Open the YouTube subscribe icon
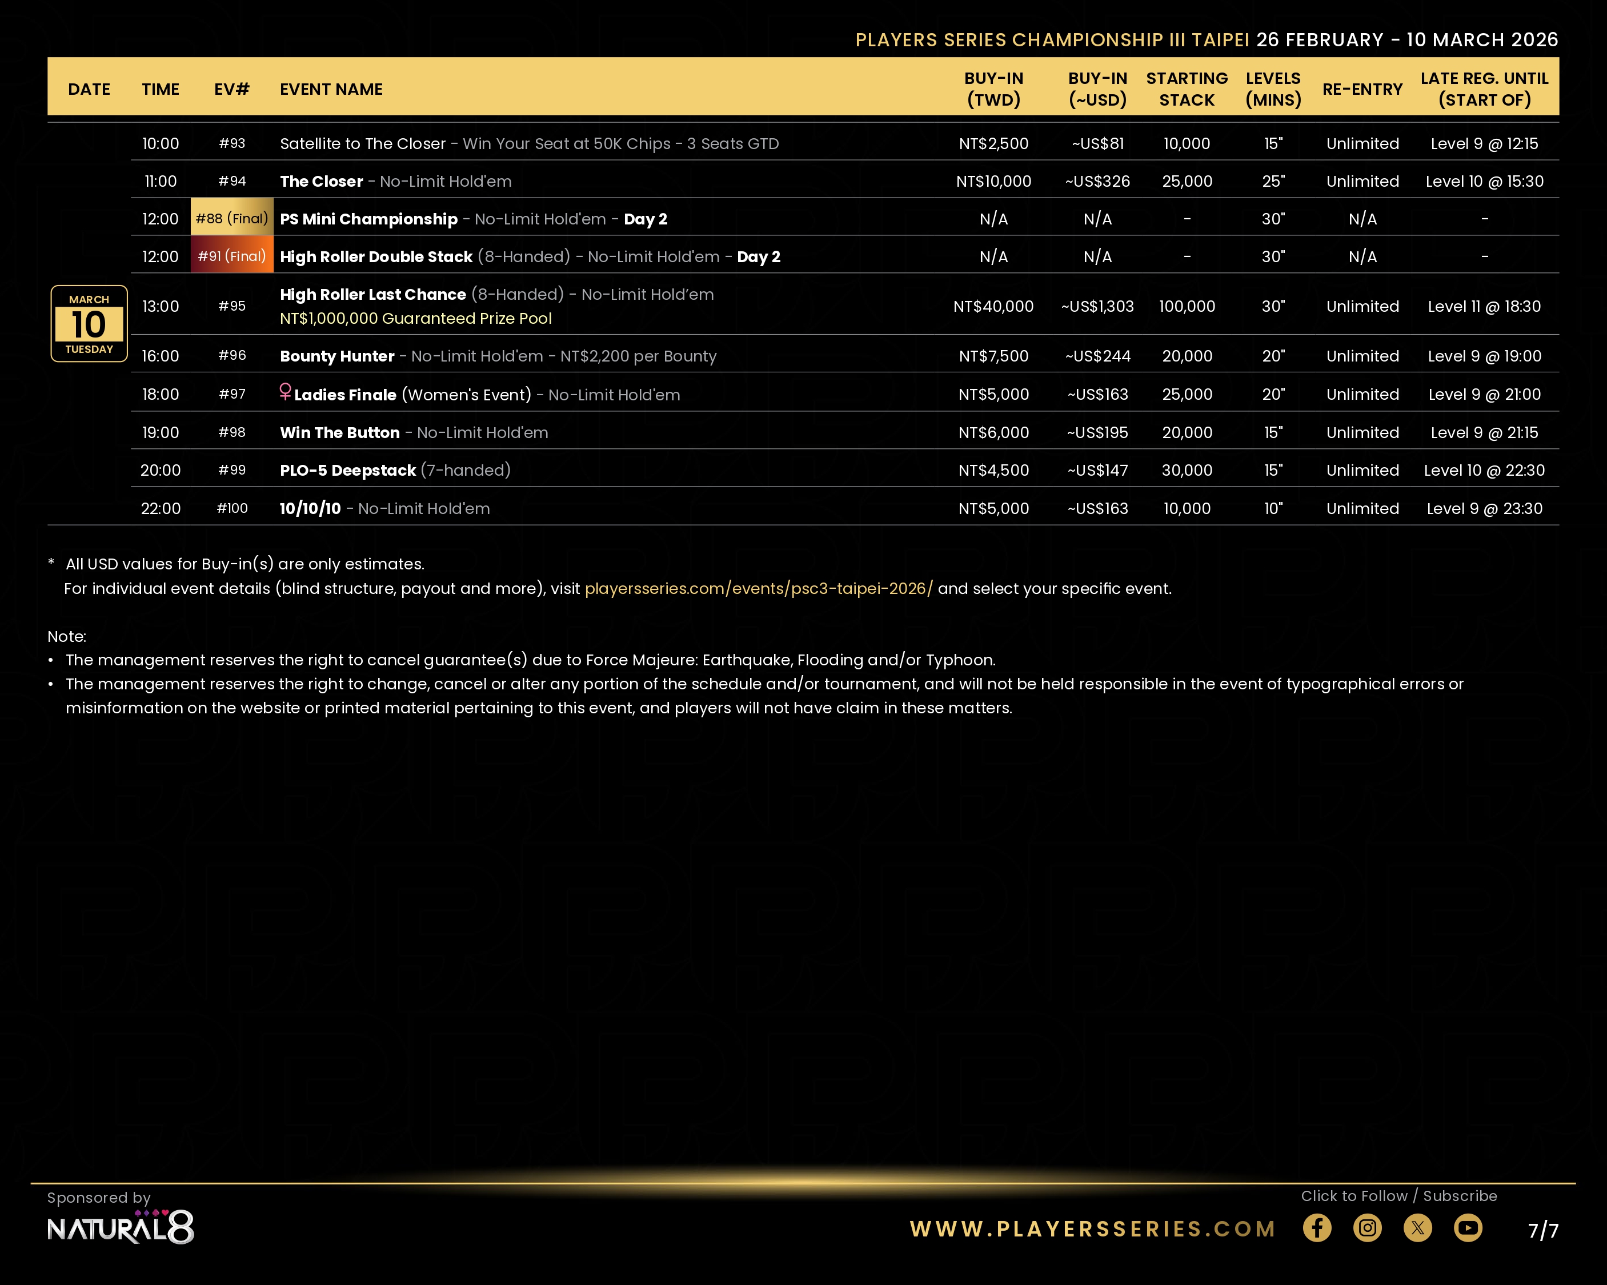The image size is (1607, 1285). pos(1468,1228)
